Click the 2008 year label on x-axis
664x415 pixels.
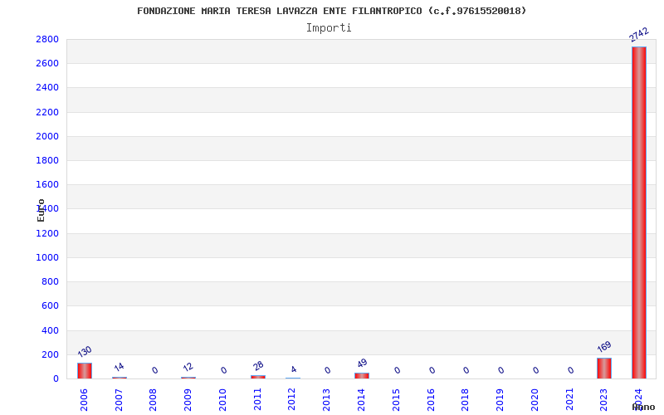[x=154, y=399]
